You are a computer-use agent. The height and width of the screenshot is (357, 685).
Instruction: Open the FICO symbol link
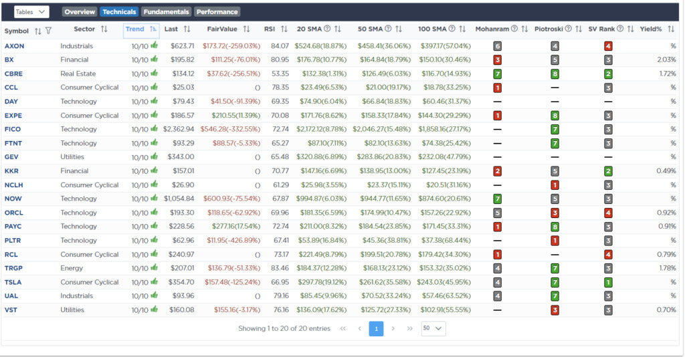[13, 129]
